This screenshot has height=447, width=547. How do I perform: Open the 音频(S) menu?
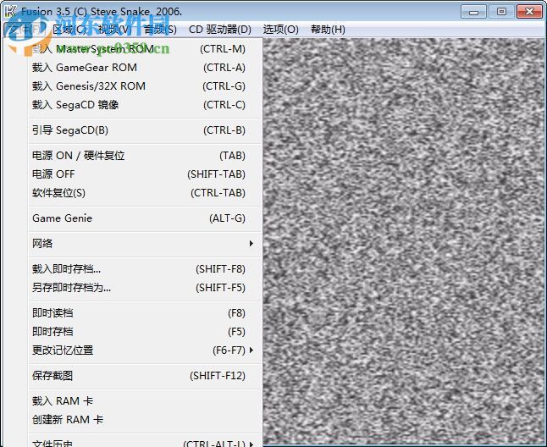(160, 30)
